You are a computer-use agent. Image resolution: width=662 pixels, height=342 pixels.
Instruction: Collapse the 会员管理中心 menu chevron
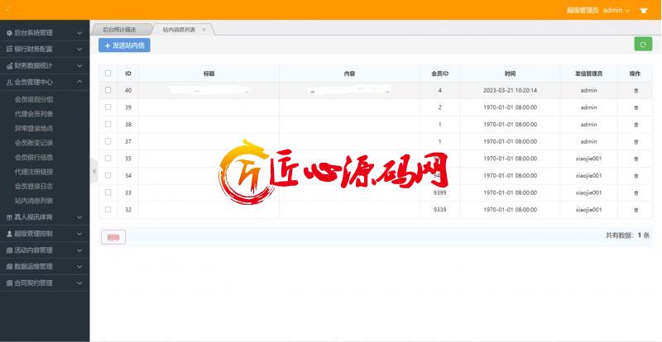point(79,83)
